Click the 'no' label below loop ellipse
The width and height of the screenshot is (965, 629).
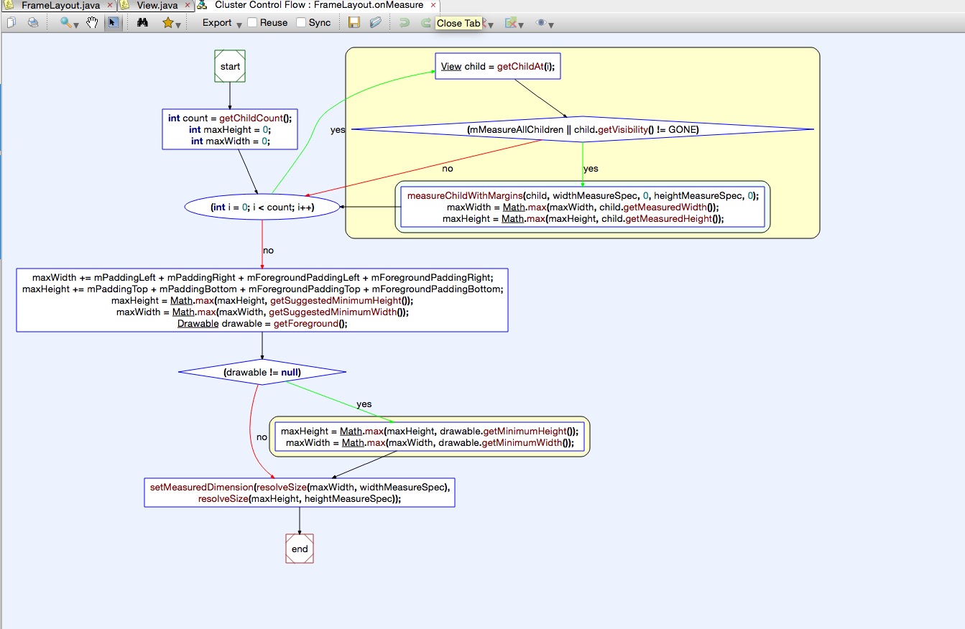[269, 251]
